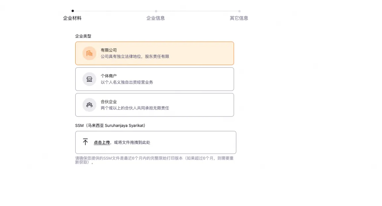Click the 两个或以上的合伙人 description text
This screenshot has height=206, width=382.
click(x=135, y=108)
